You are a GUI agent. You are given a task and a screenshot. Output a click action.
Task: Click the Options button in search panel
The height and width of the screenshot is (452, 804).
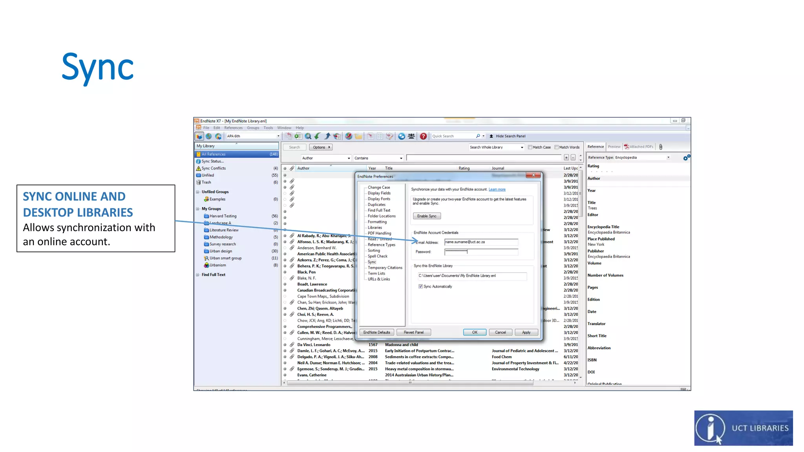(321, 147)
